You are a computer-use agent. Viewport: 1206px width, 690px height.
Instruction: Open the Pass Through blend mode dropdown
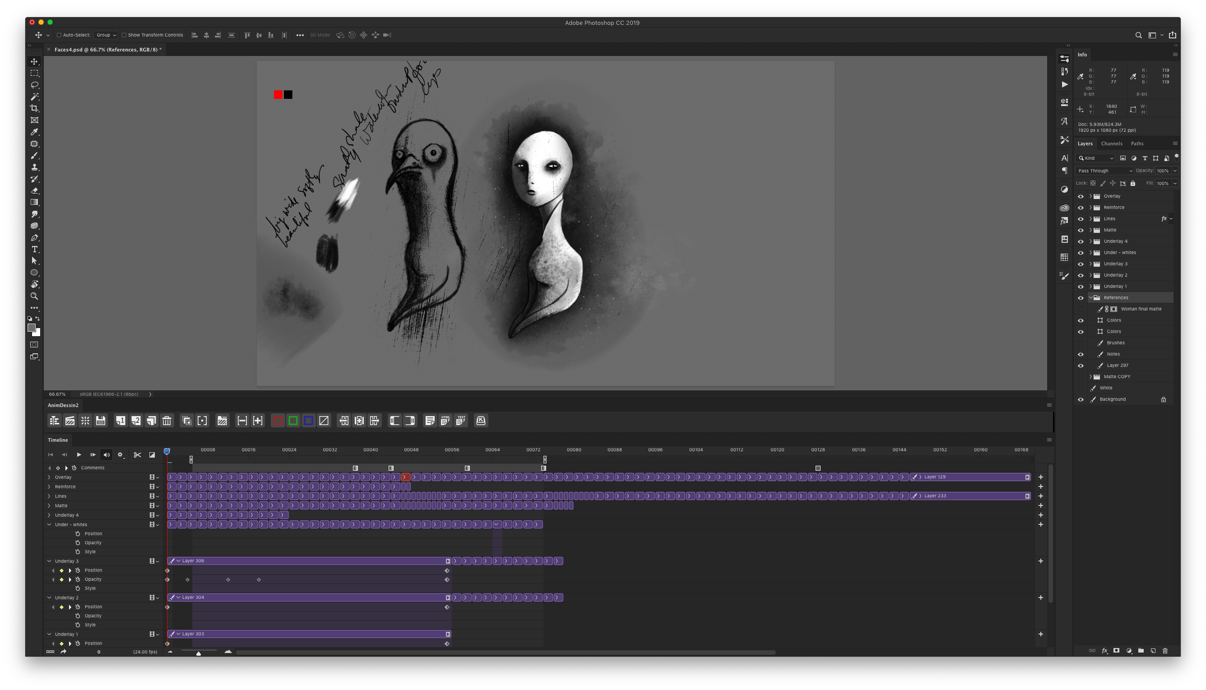(x=1104, y=171)
